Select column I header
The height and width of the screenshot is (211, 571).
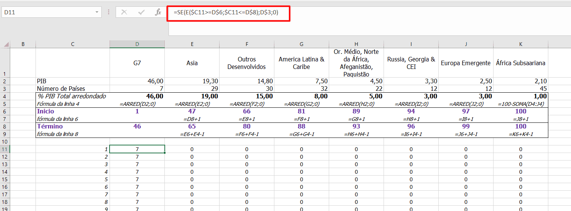[411, 44]
